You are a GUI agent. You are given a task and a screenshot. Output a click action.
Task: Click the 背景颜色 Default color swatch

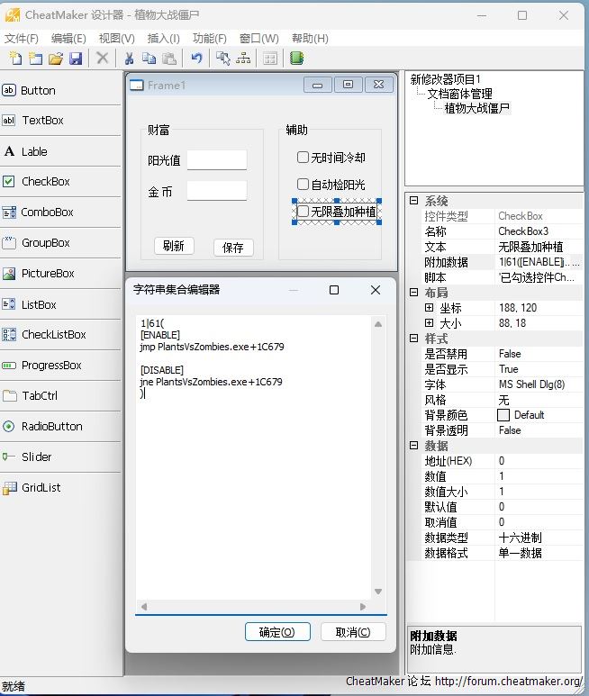pos(503,415)
